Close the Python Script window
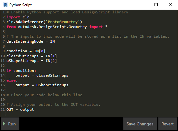The height and width of the screenshot is (131, 178). (x=170, y=5)
